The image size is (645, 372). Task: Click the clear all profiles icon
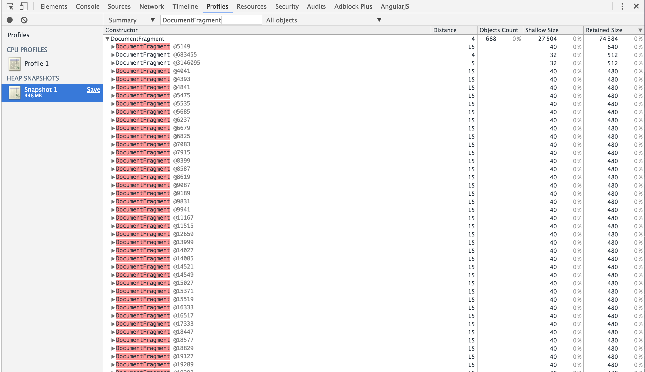(x=24, y=20)
